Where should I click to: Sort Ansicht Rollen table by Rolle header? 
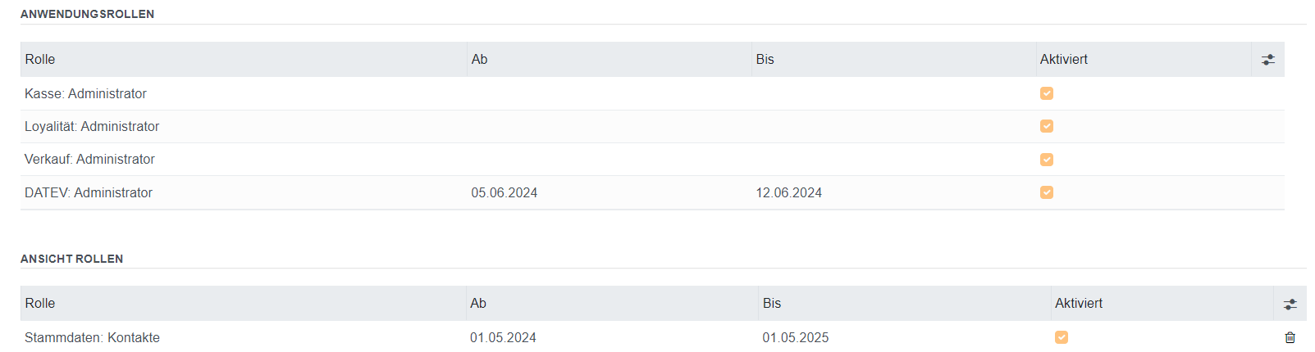40,304
